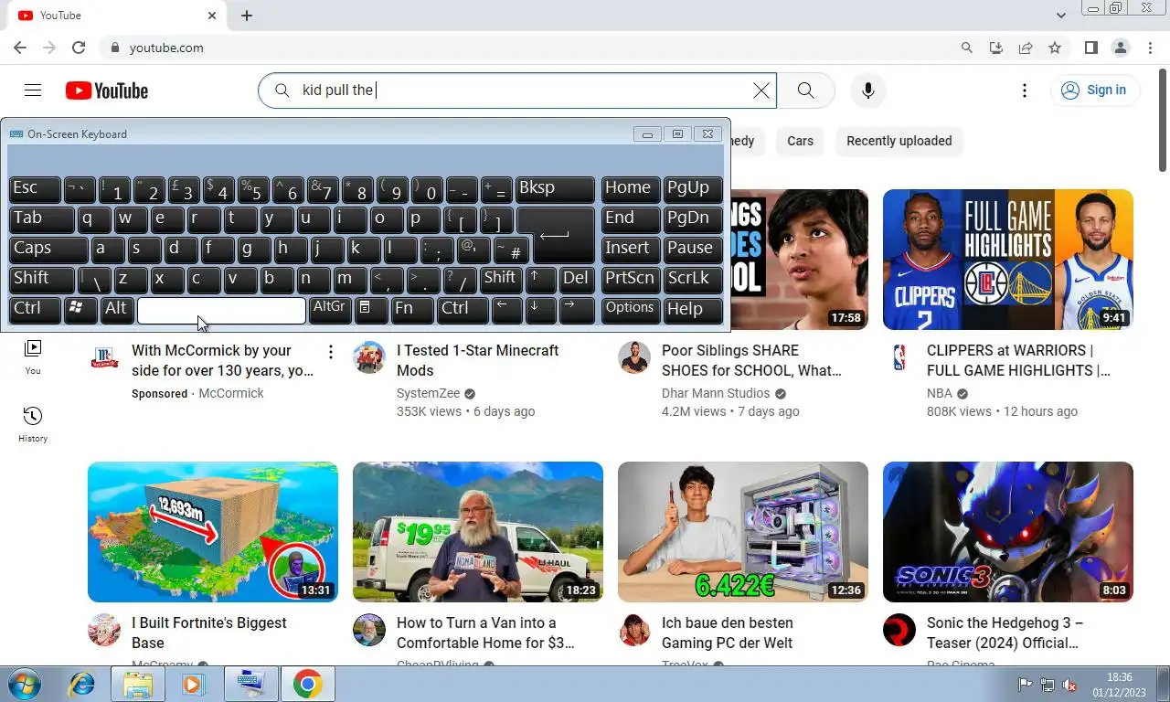Sign in to YouTube
The width and height of the screenshot is (1170, 702).
click(x=1095, y=90)
